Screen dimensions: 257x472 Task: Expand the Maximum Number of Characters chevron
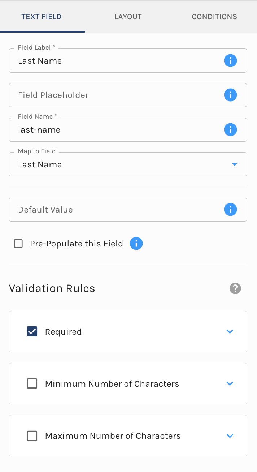click(230, 436)
